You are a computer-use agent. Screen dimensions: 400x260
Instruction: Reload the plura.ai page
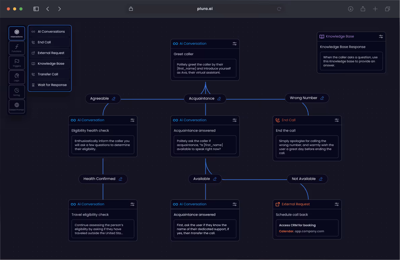click(x=279, y=9)
